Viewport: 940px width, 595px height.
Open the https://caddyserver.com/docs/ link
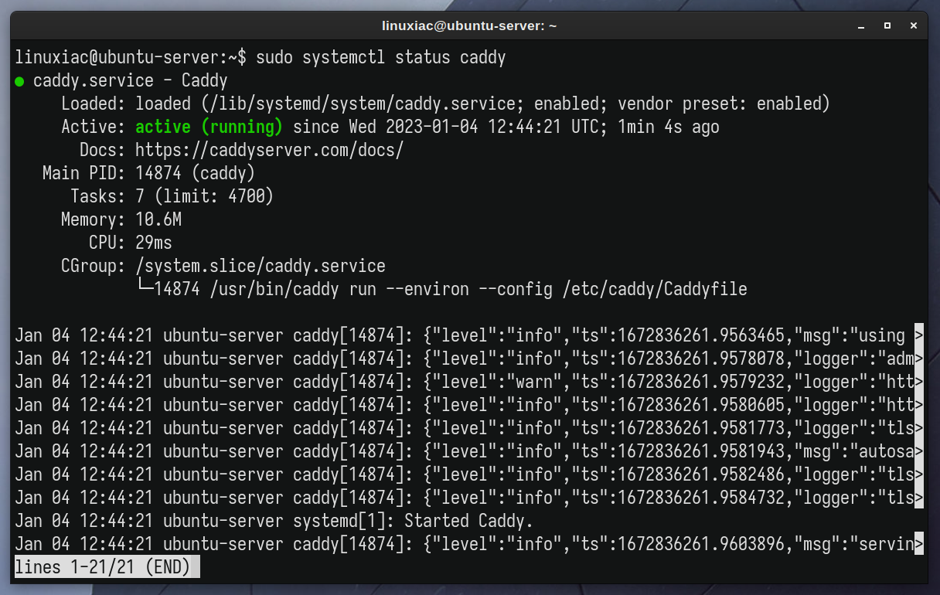(269, 150)
